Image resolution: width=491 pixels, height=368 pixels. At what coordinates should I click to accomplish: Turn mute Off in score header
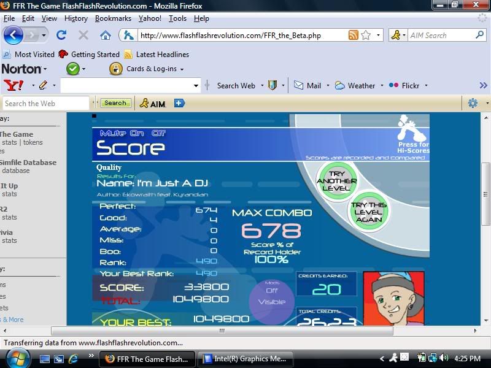click(x=159, y=133)
